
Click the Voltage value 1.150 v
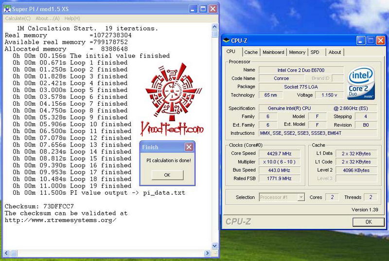329,95
